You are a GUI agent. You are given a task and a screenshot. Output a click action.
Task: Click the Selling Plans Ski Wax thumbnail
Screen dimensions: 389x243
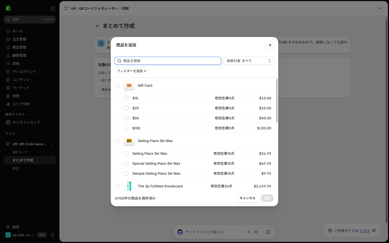(129, 141)
